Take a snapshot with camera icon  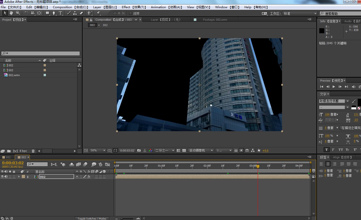[139, 150]
